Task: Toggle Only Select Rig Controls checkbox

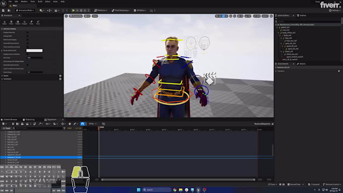Action: tap(28, 65)
